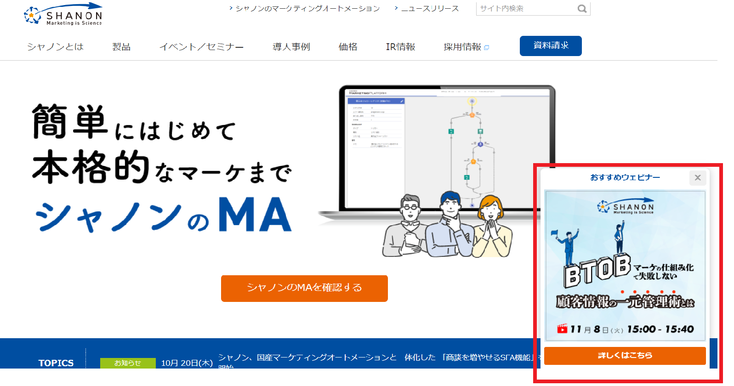Click the search magnifier icon
This screenshot has width=734, height=386.
[x=582, y=8]
